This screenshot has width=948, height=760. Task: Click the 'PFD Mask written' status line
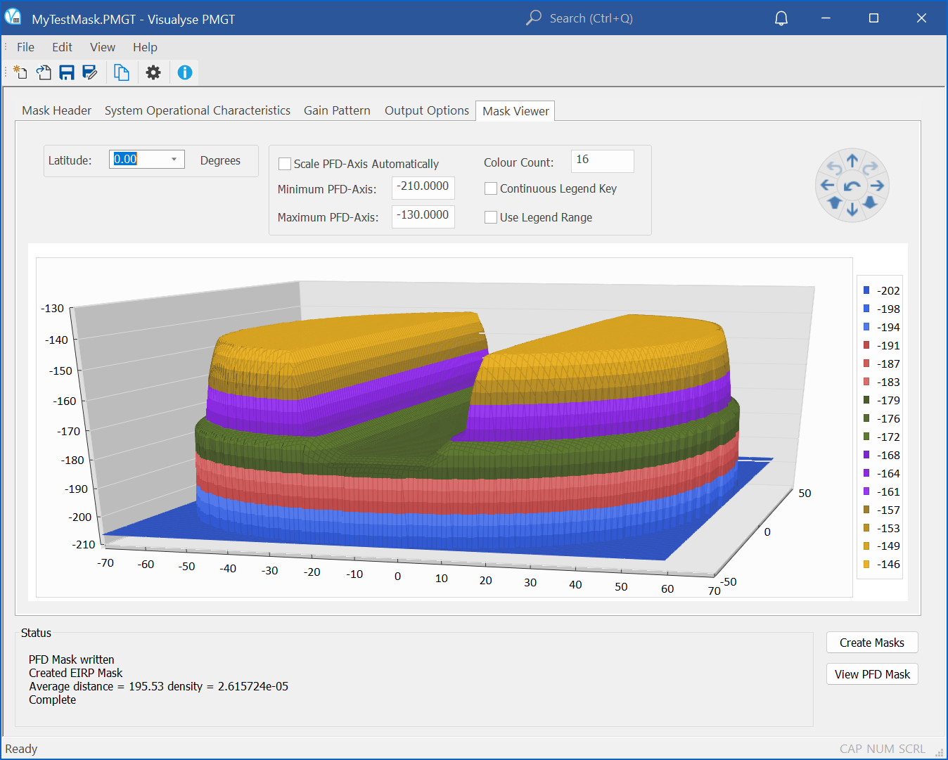point(71,659)
